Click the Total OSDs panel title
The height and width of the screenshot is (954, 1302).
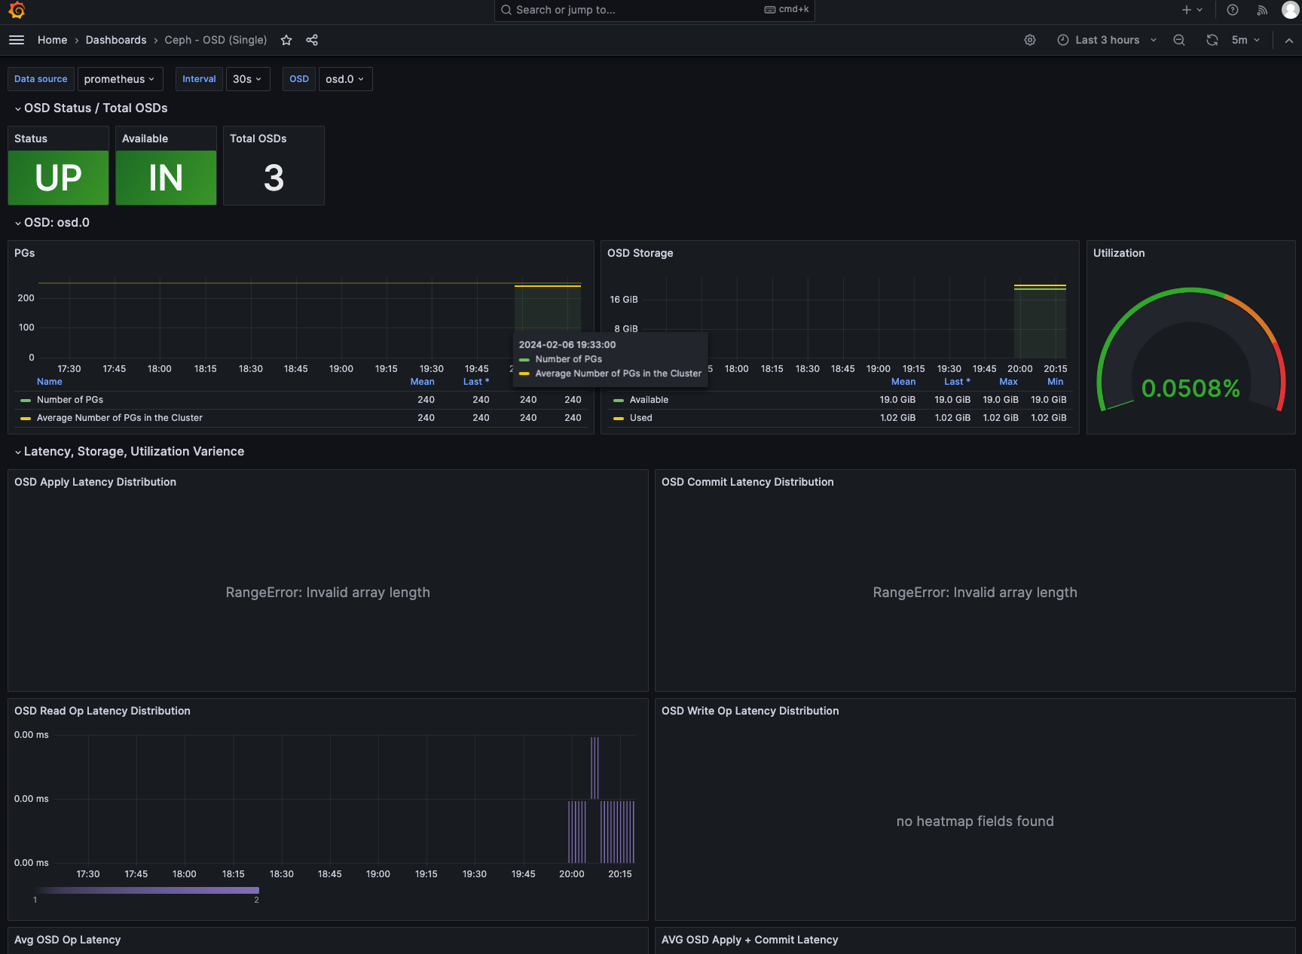click(258, 139)
